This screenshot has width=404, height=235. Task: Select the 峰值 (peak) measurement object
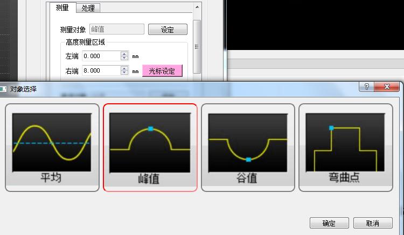[x=150, y=147]
